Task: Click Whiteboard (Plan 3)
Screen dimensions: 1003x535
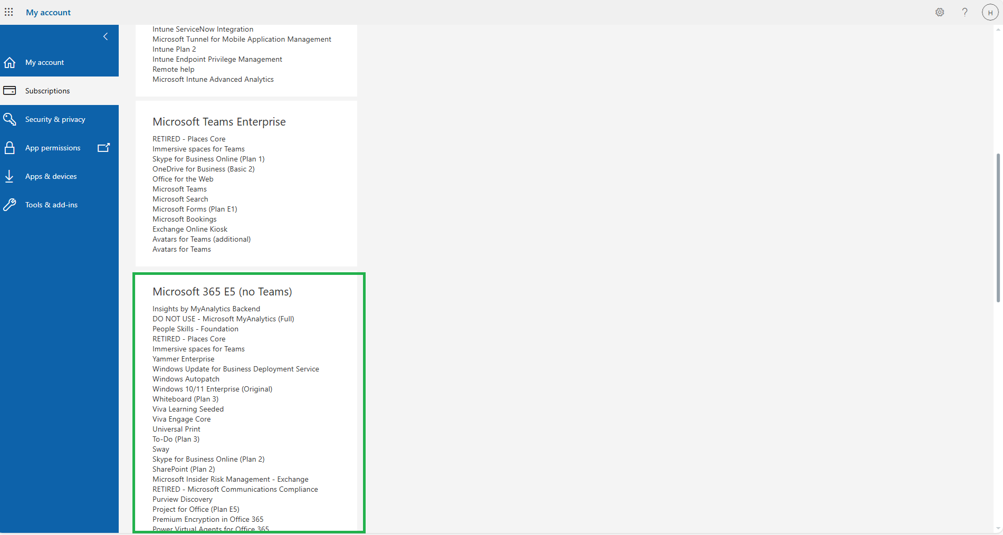Action: point(186,399)
